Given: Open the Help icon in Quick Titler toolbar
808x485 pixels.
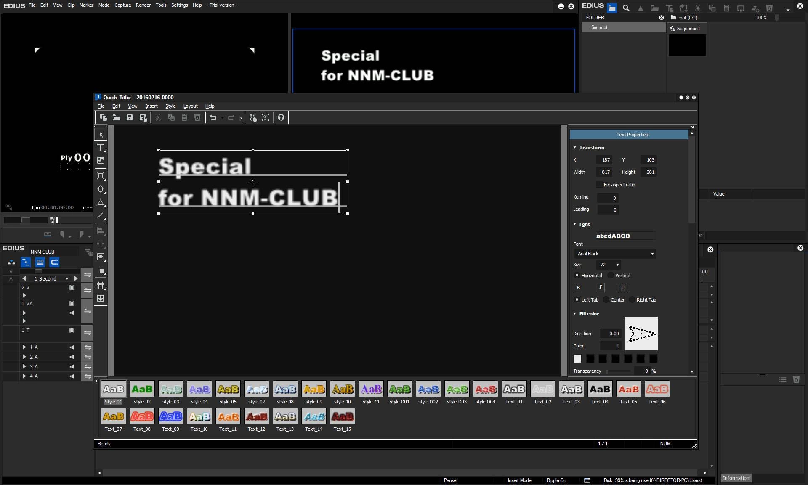Looking at the screenshot, I should tap(281, 118).
